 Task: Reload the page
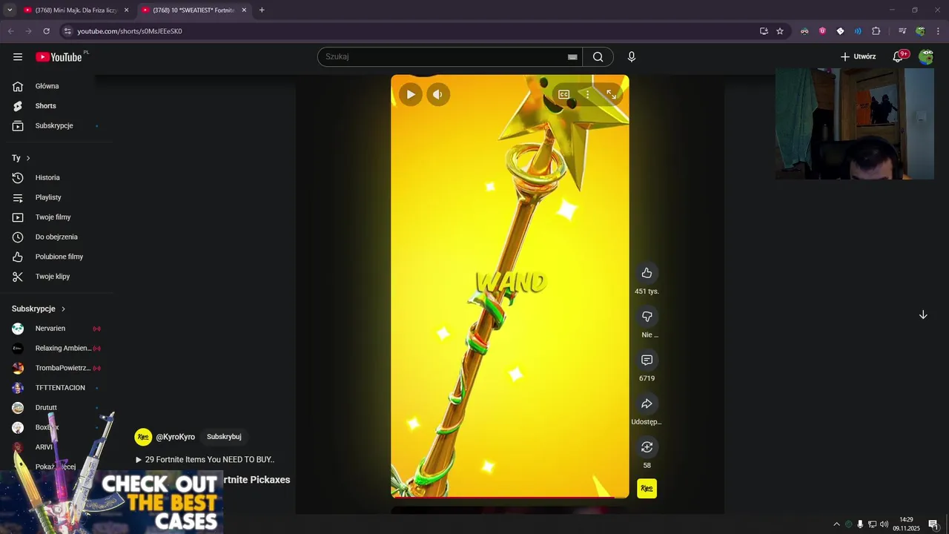[46, 31]
